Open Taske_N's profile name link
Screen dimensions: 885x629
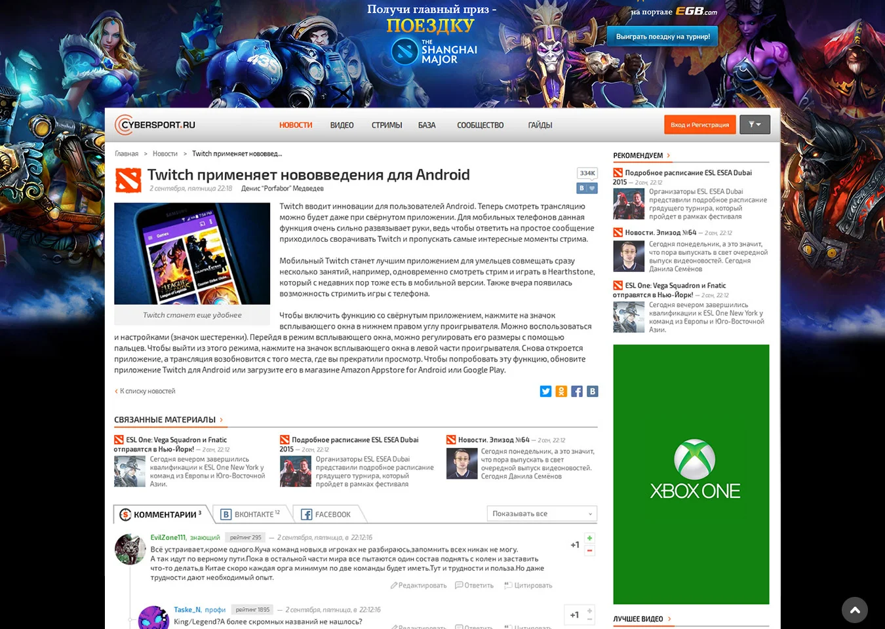click(x=187, y=610)
